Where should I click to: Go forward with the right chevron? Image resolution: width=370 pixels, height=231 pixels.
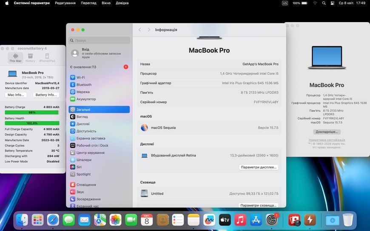coord(149,30)
